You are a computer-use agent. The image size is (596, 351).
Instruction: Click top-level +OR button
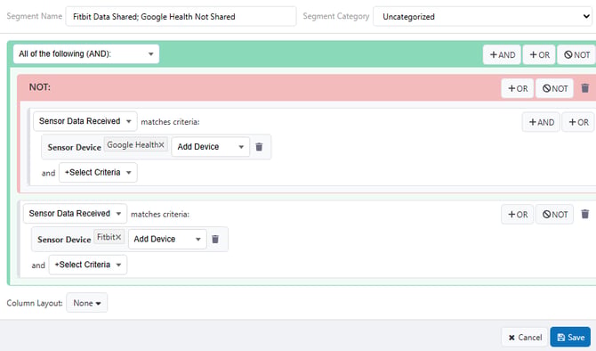click(539, 55)
